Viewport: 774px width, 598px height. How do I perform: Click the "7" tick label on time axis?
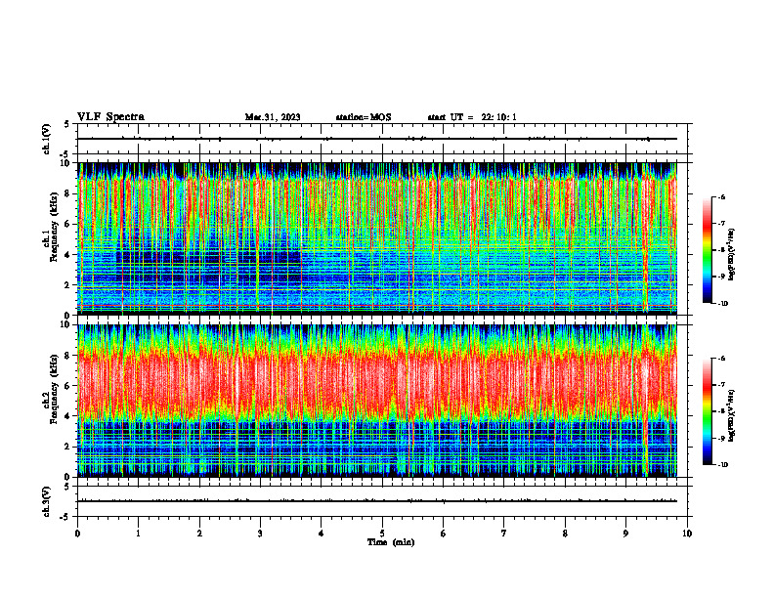click(x=504, y=534)
